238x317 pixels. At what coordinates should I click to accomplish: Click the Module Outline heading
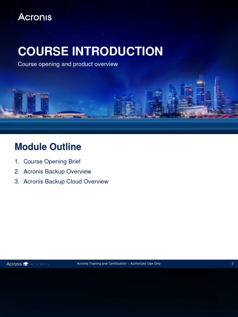pyautogui.click(x=48, y=147)
